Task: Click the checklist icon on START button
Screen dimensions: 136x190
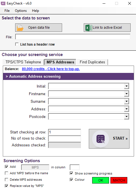Action: (101, 139)
